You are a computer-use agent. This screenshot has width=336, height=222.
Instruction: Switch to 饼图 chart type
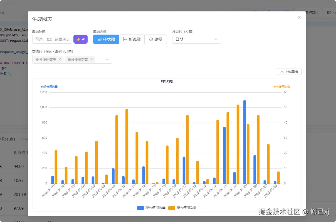pos(156,39)
